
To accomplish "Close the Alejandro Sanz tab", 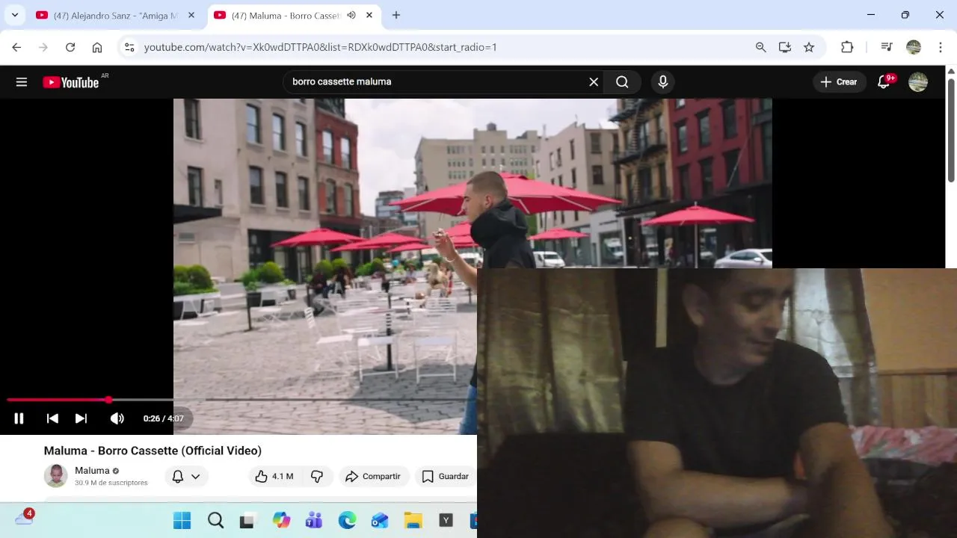I will point(191,15).
